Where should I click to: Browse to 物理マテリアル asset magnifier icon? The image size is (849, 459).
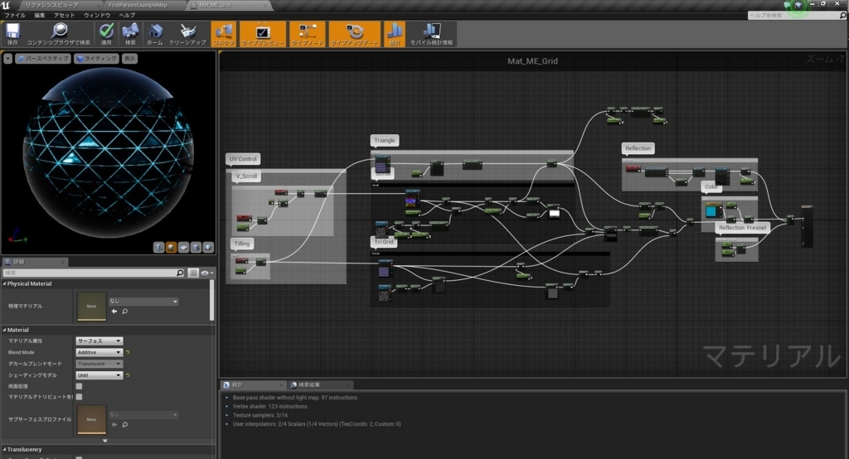(124, 312)
